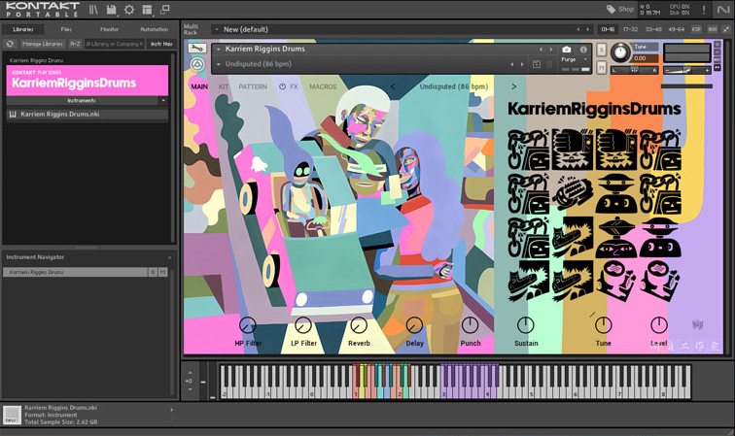
Task: Toggle the KSP button in the rack header
Action: click(696, 29)
